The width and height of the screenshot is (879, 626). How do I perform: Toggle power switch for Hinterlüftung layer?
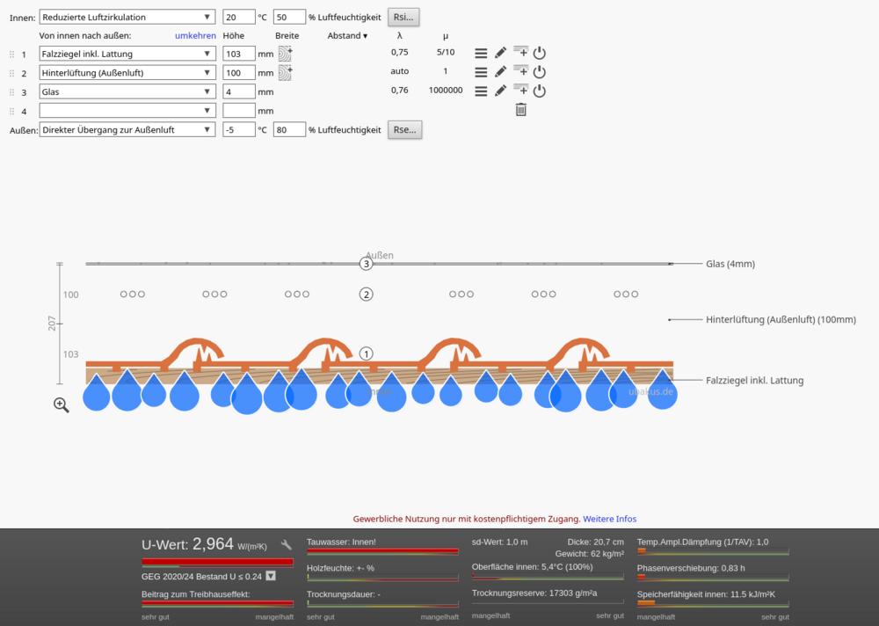click(x=540, y=72)
